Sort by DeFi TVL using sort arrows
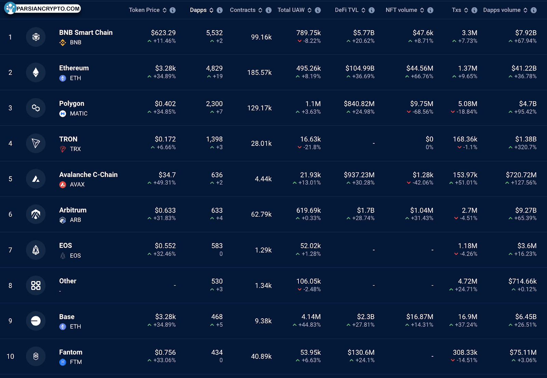The image size is (547, 378). click(x=363, y=10)
